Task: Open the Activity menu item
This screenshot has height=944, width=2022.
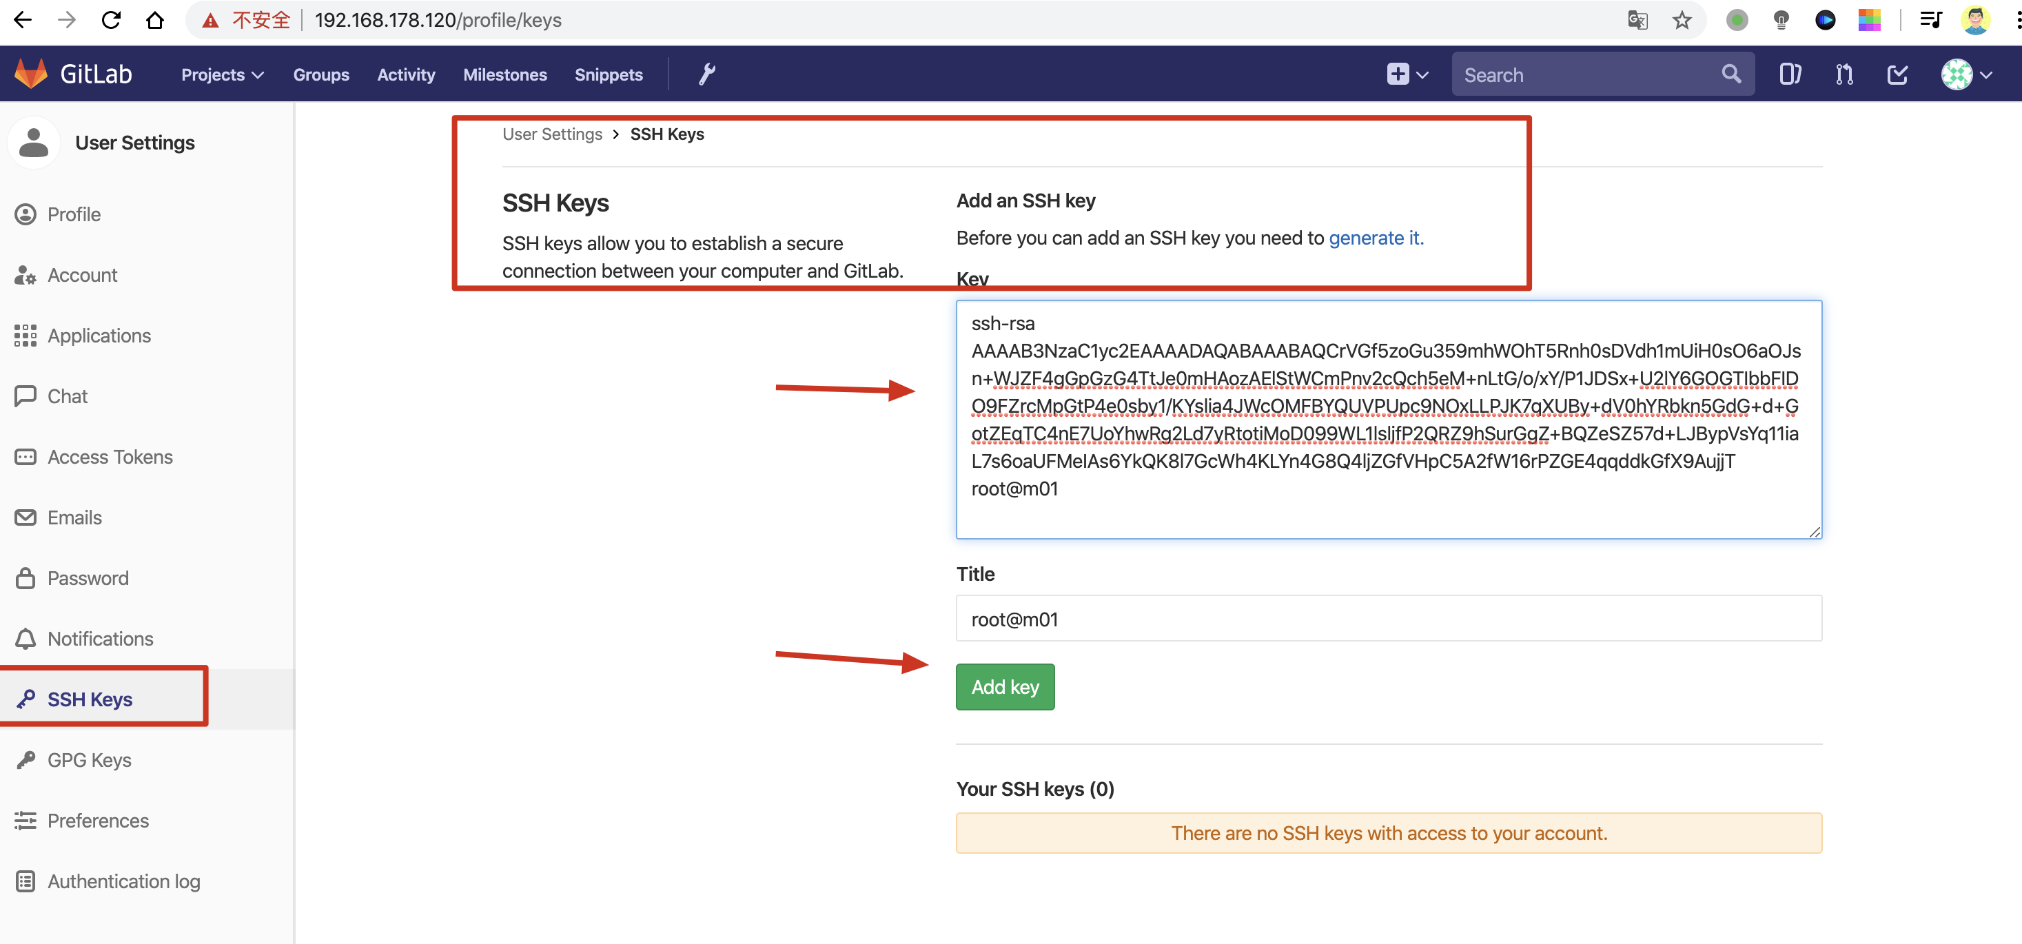Action: [406, 74]
